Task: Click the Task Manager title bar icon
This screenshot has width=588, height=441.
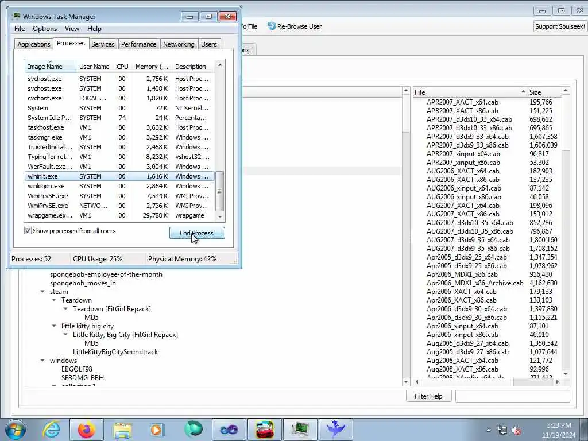Action: pos(16,16)
